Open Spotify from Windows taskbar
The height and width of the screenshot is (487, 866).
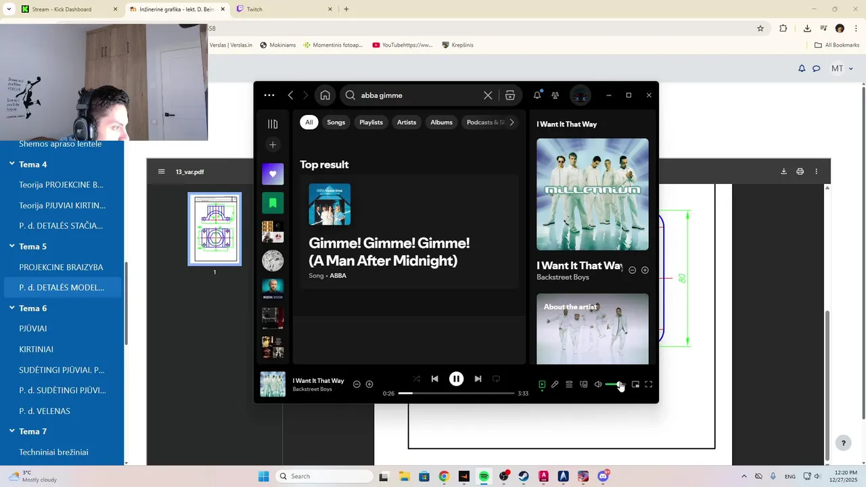[x=484, y=476]
